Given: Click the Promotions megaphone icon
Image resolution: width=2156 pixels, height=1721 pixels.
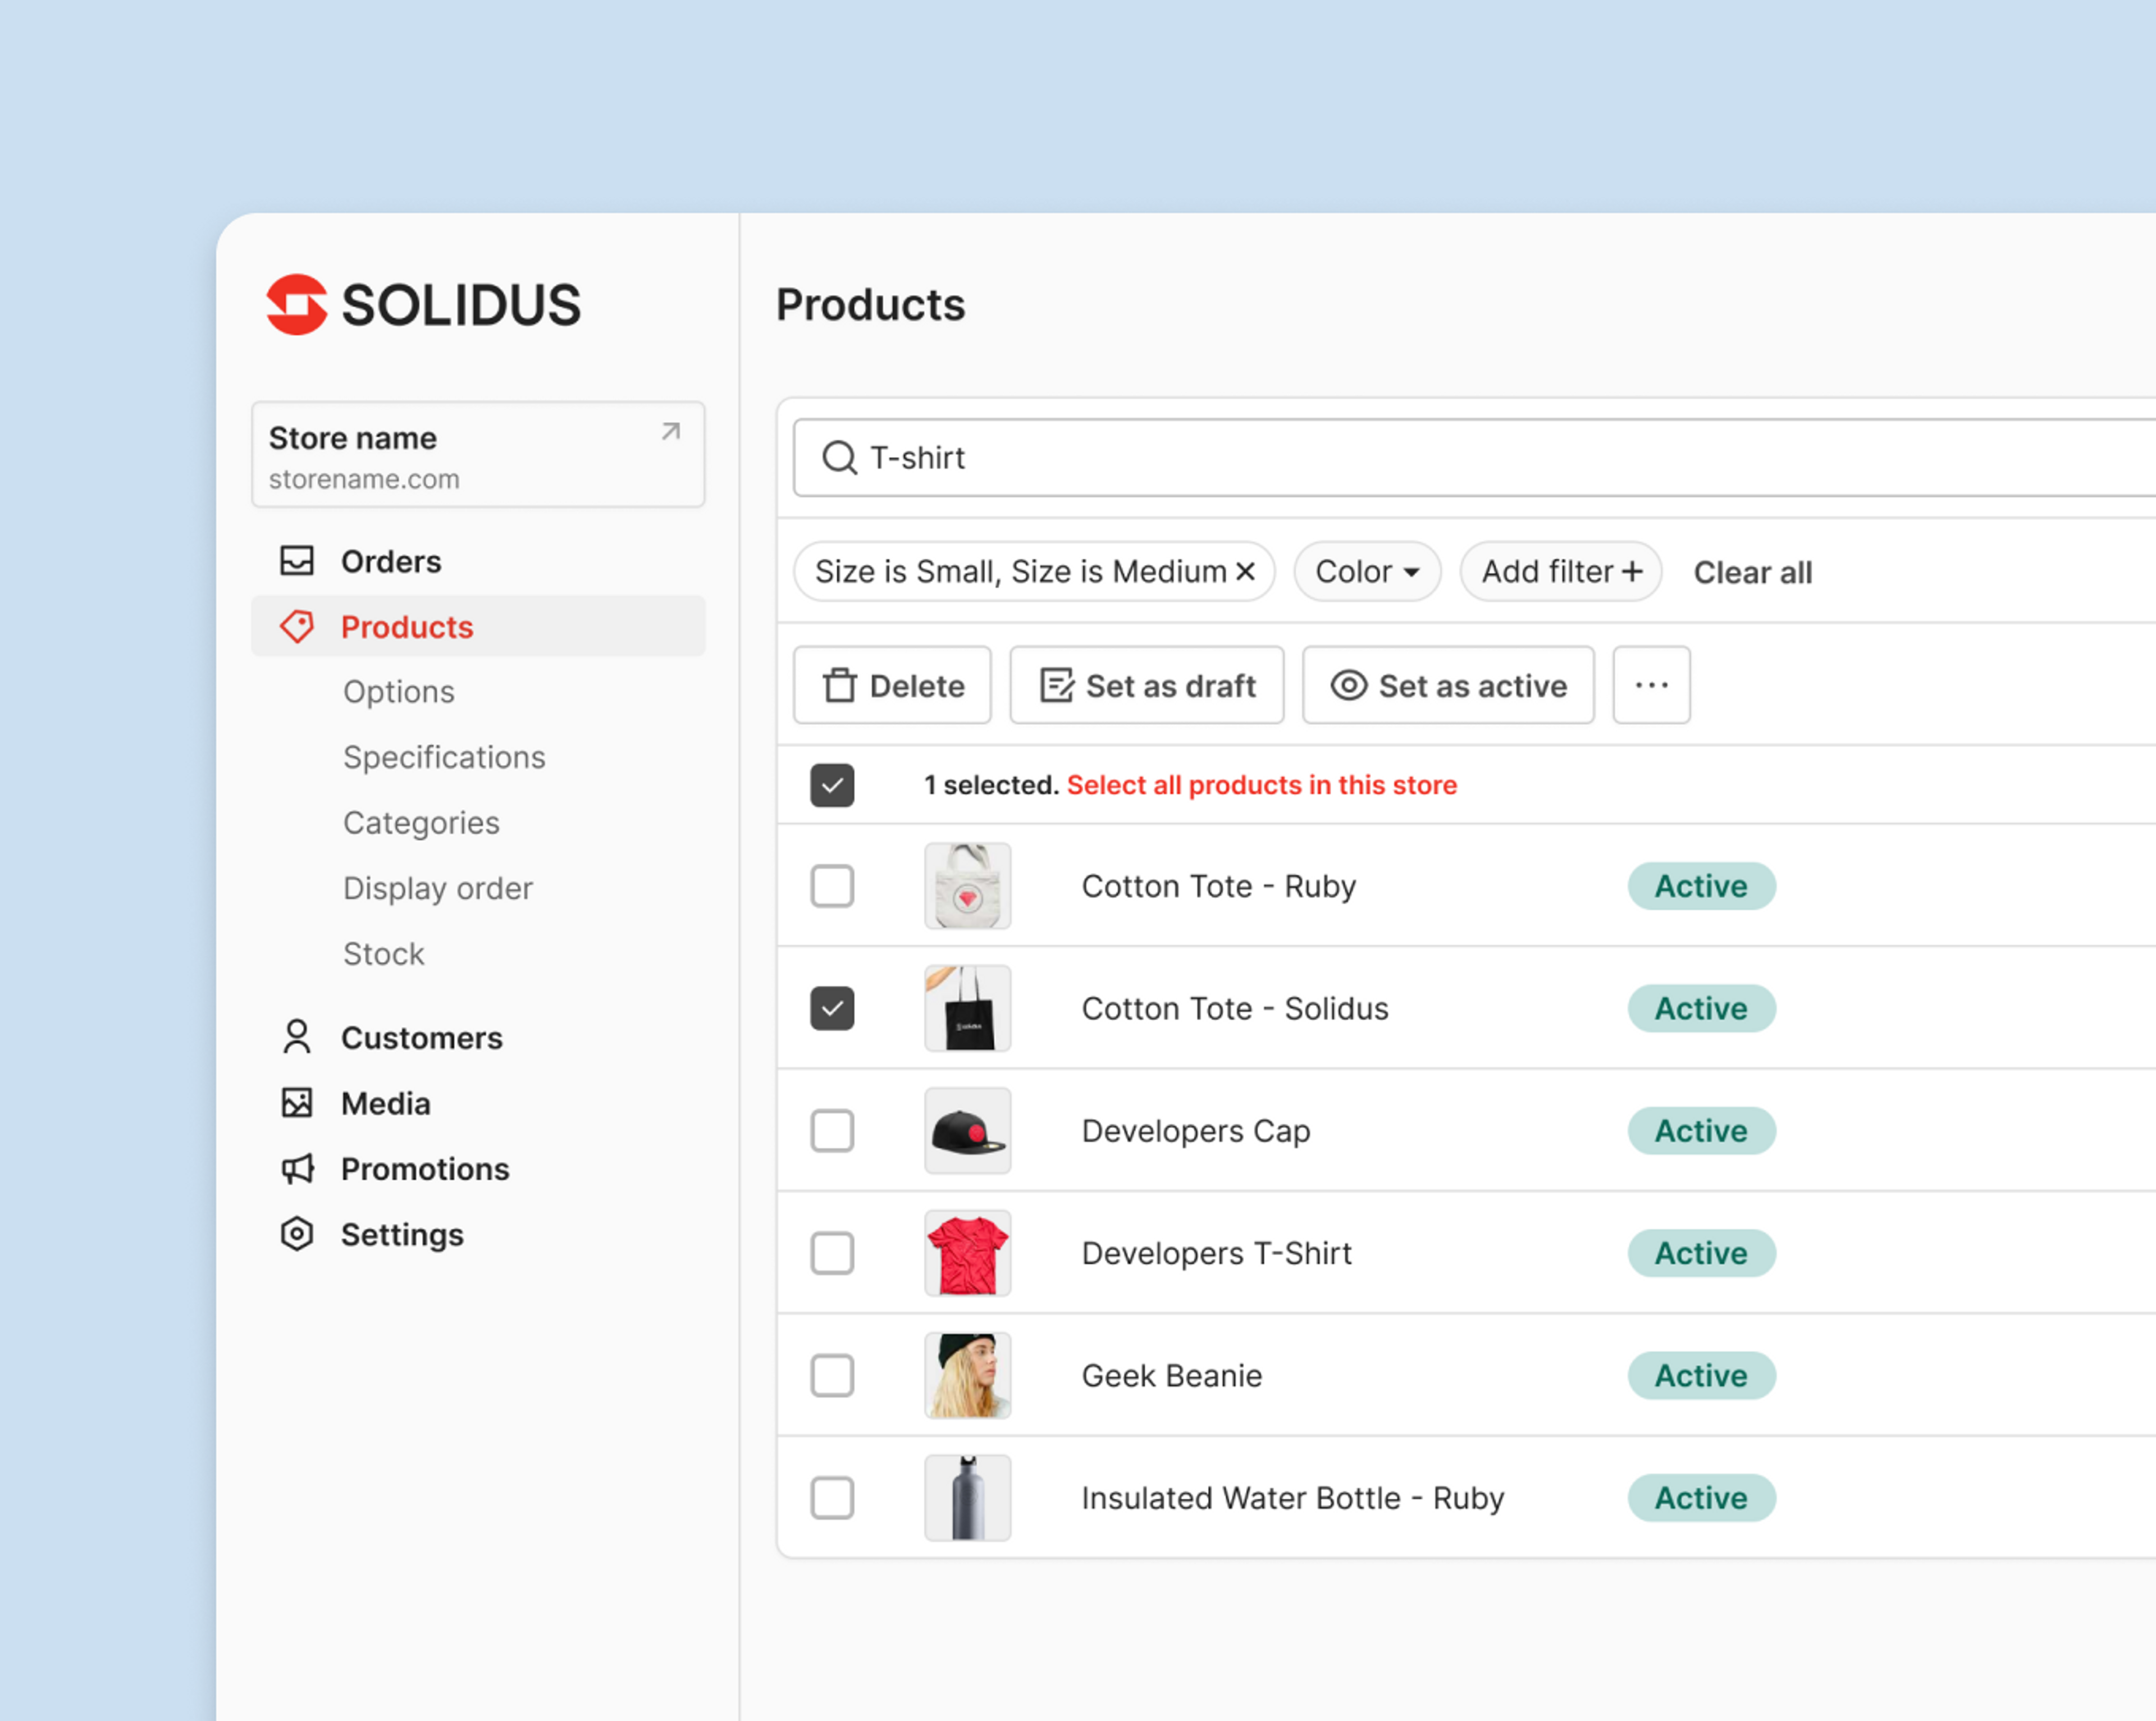Looking at the screenshot, I should click(x=297, y=1168).
